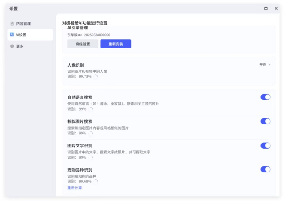The height and width of the screenshot is (201, 285).
Task: Maximize the 设置 window
Action: [266, 8]
